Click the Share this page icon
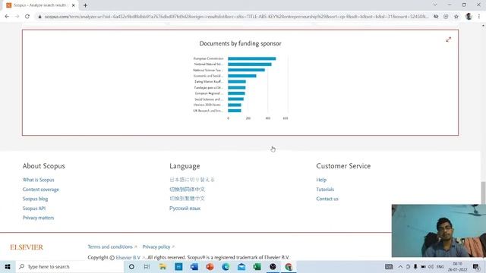The width and height of the screenshot is (486, 273). [x=446, y=17]
